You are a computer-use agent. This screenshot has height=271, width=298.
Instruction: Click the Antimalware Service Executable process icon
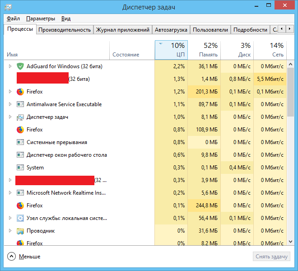click(x=20, y=104)
